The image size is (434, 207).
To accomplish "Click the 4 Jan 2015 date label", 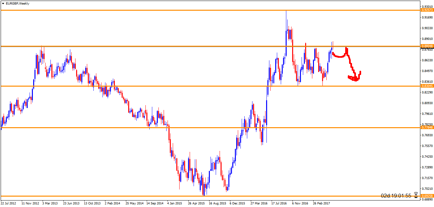I will pyautogui.click(x=175, y=203).
